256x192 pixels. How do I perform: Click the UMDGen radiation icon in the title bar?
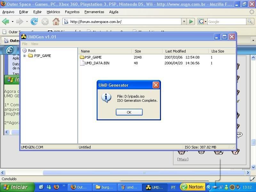click(24, 37)
